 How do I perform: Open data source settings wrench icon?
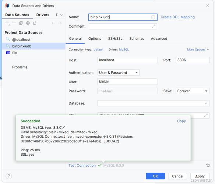(28, 23)
